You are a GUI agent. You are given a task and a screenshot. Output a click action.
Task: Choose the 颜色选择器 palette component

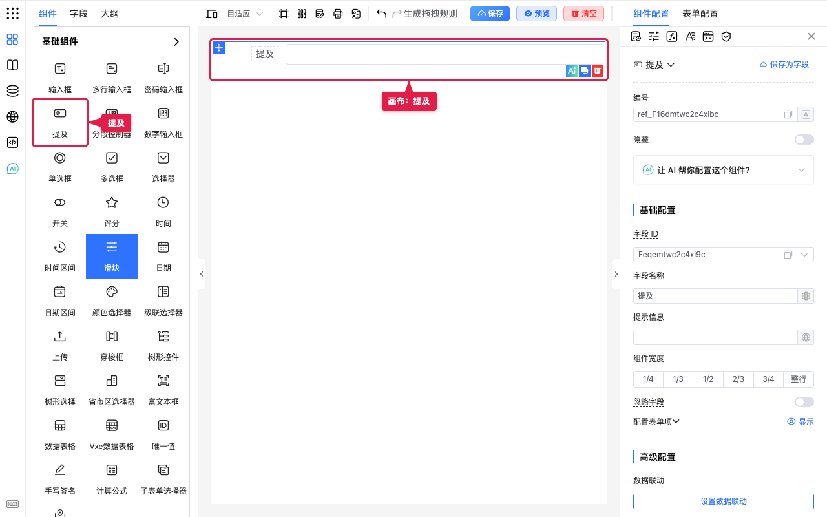click(x=112, y=301)
